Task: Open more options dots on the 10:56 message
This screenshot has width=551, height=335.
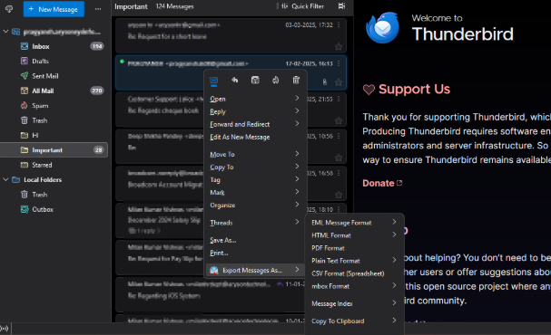Action: 339,136
